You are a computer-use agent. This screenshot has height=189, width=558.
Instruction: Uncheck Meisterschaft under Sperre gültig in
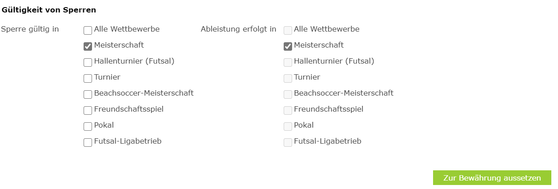88,46
